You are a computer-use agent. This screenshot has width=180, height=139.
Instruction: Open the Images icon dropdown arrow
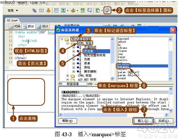[x=68, y=11]
